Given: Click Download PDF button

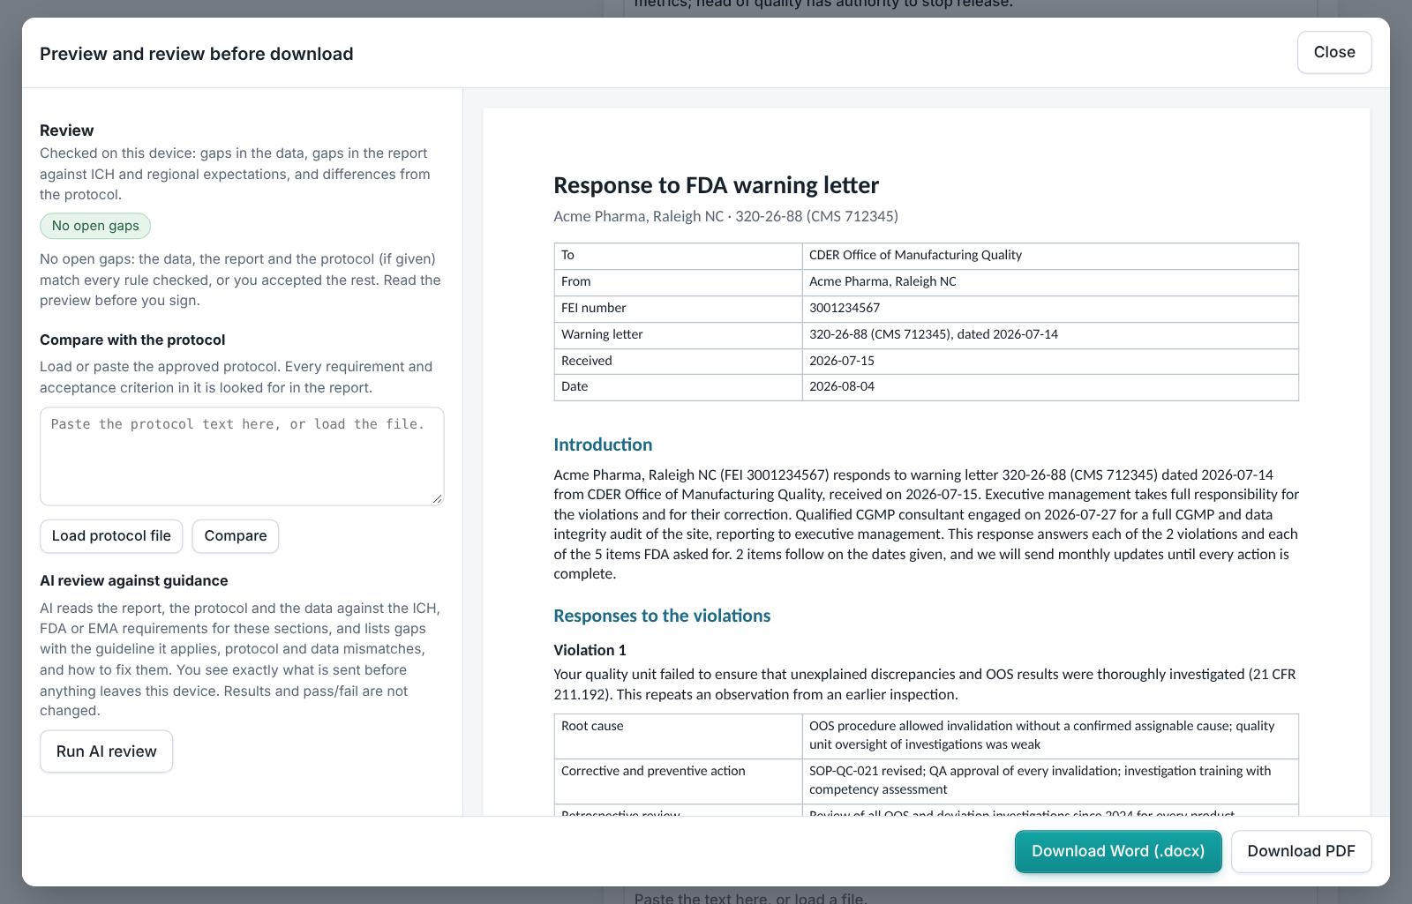Looking at the screenshot, I should point(1301,851).
